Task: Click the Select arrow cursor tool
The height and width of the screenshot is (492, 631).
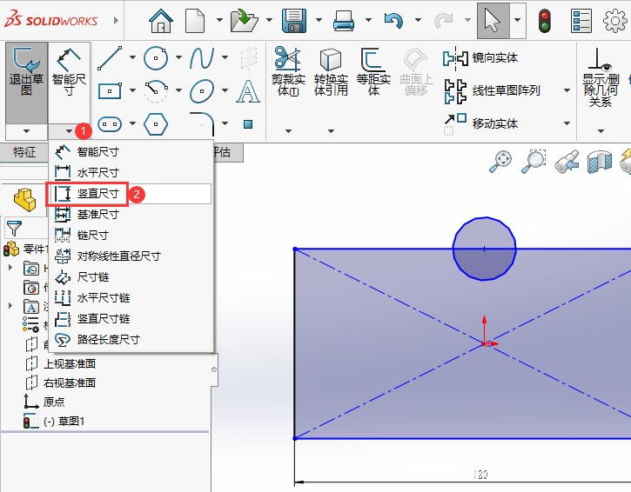Action: (x=493, y=21)
